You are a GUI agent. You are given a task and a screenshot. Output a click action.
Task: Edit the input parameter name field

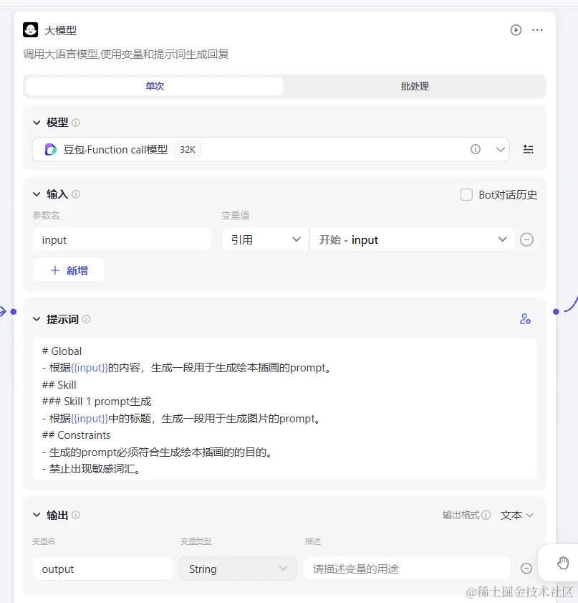tap(122, 240)
